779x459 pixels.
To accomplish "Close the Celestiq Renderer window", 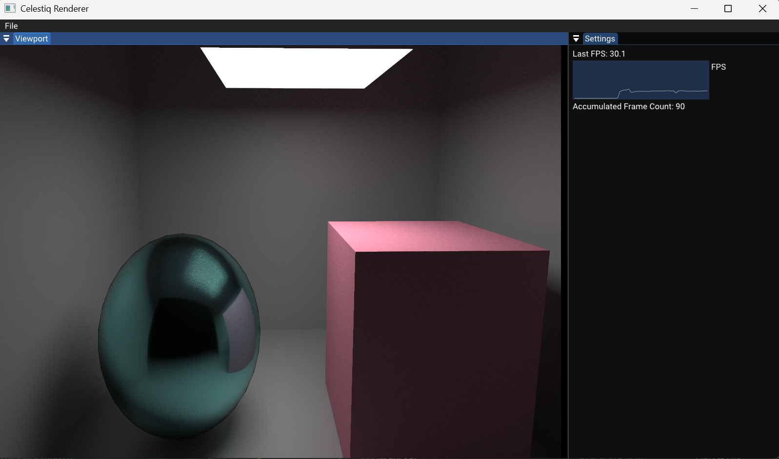I will [x=762, y=9].
